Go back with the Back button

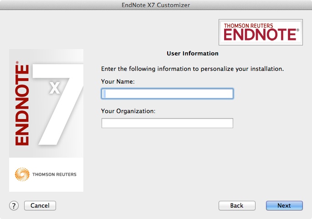pos(237,205)
